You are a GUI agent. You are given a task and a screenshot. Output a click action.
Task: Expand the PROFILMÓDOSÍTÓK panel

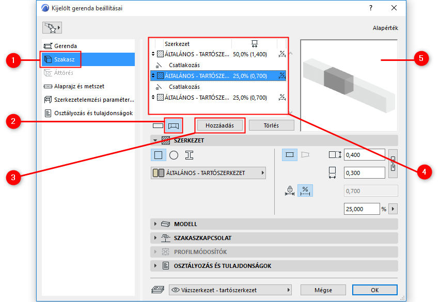pyautogui.click(x=155, y=252)
